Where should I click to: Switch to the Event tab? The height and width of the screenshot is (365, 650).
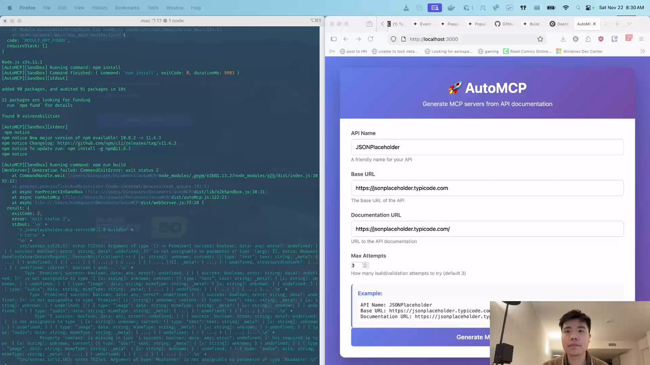[421, 24]
